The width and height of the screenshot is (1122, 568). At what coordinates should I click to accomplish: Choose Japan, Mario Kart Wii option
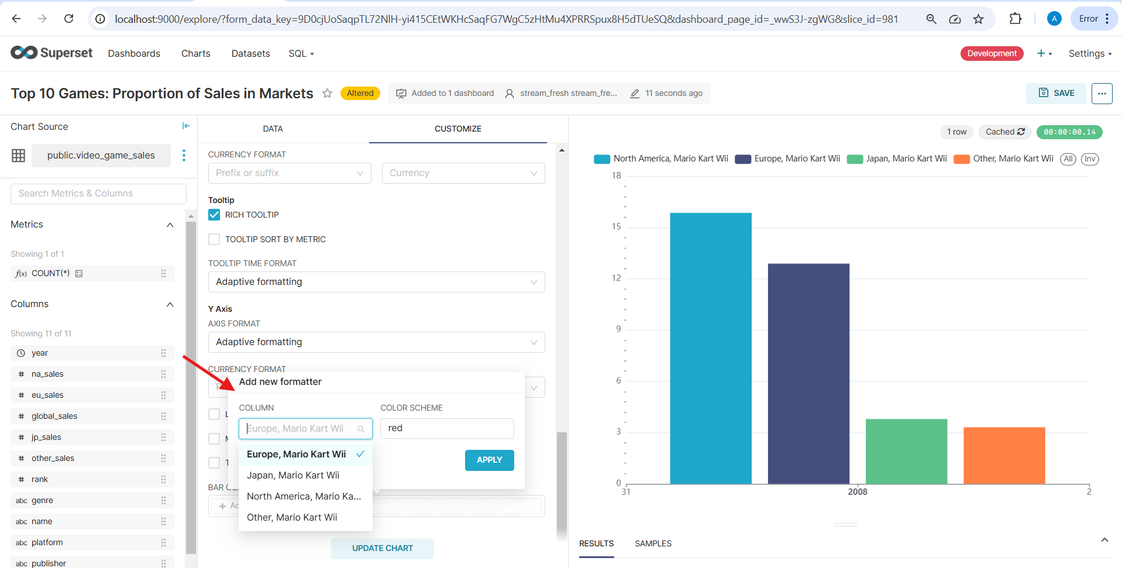(x=305, y=476)
